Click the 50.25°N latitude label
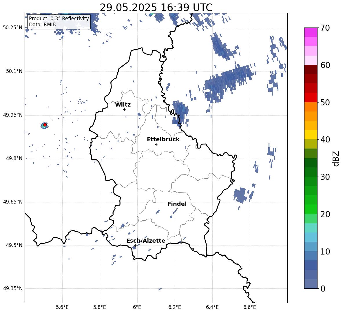Screen dimensions: 343x313 coord(13,28)
